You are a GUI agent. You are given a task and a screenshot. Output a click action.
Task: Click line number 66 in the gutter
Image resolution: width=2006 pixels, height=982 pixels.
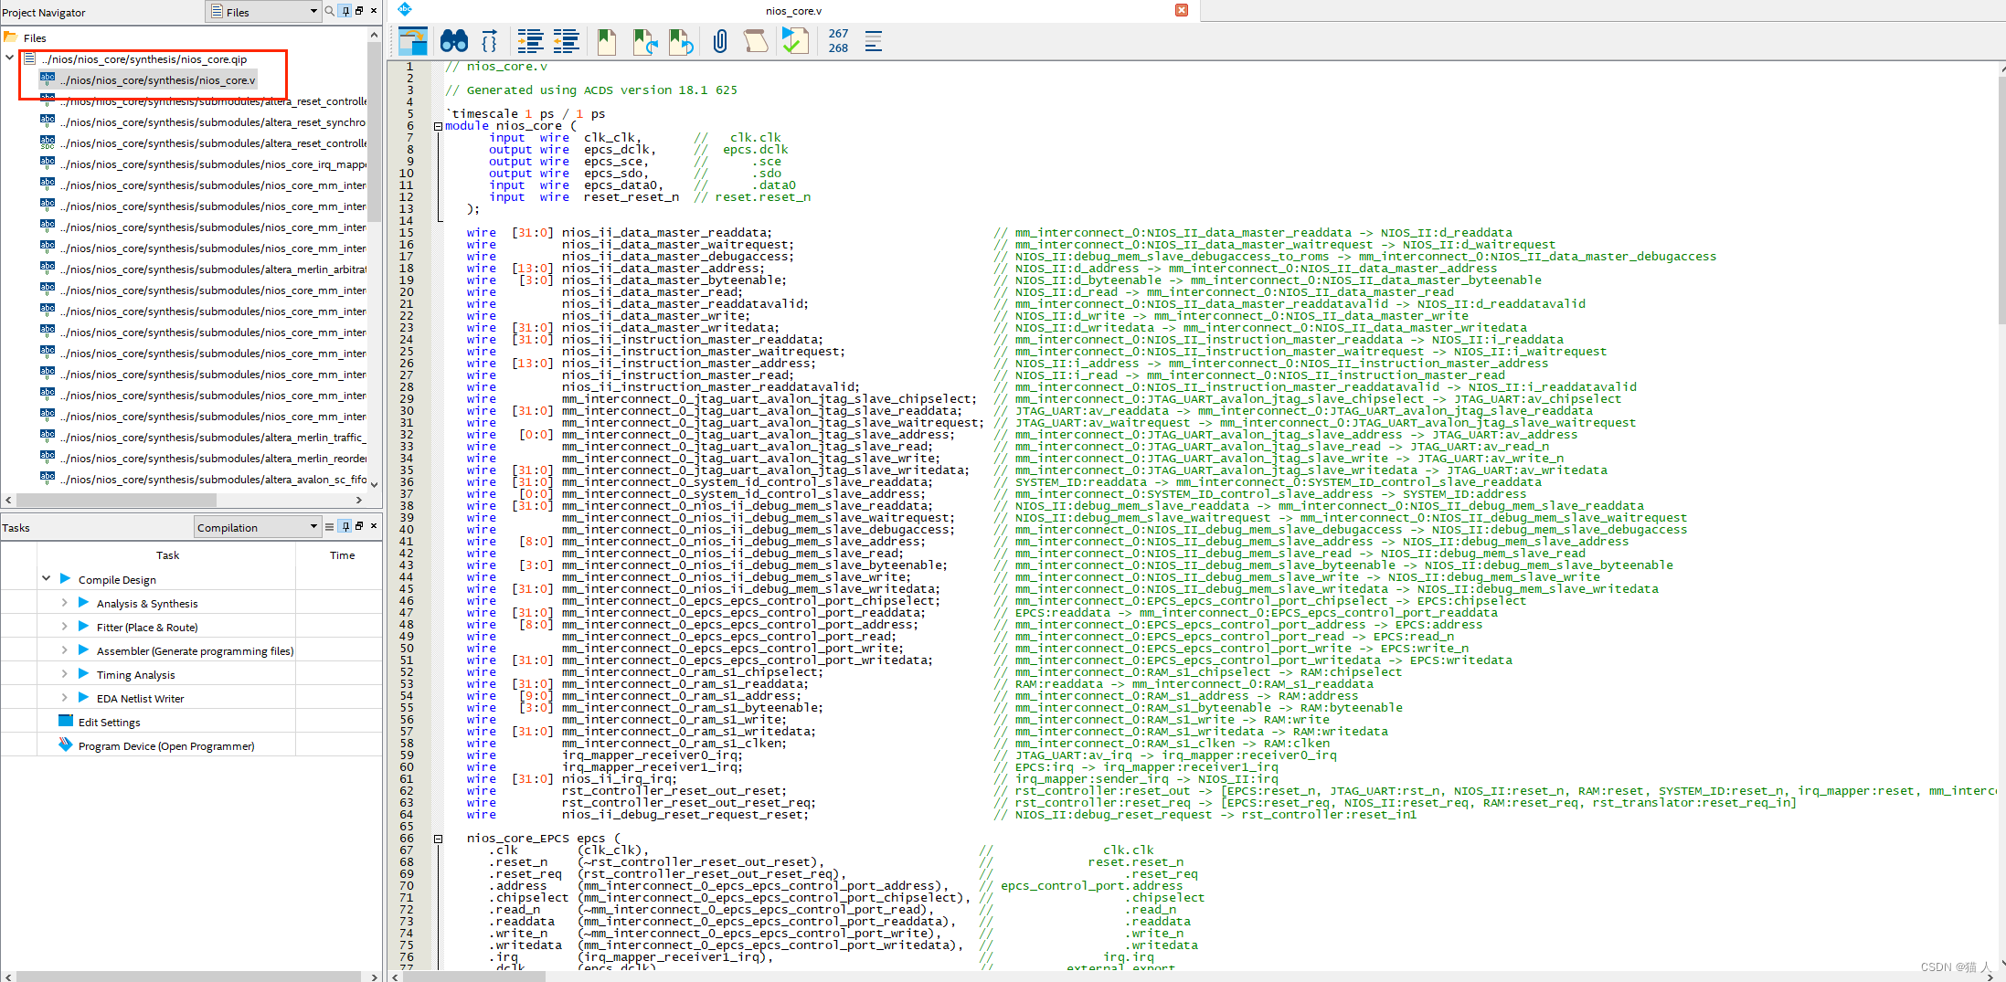[406, 839]
